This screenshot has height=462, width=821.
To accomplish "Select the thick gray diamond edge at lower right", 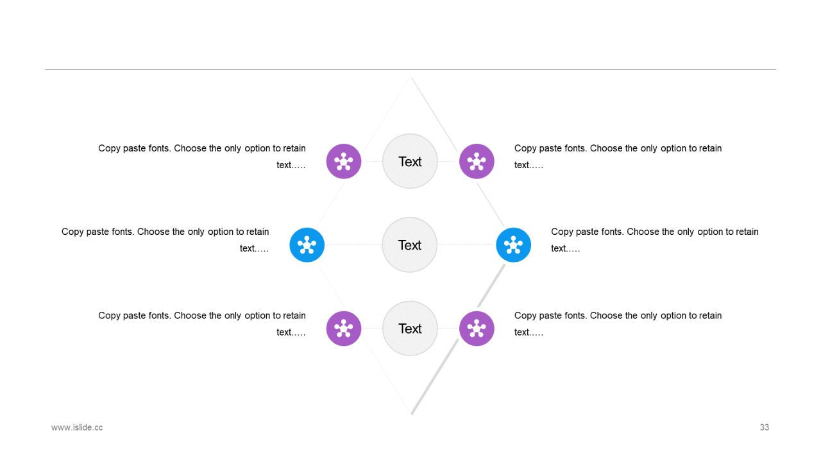I will pos(458,339).
